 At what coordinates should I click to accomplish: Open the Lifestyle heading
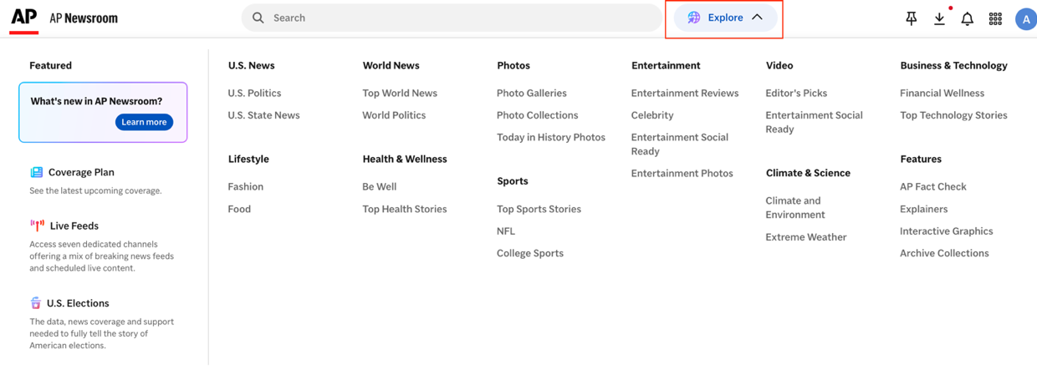click(x=248, y=159)
